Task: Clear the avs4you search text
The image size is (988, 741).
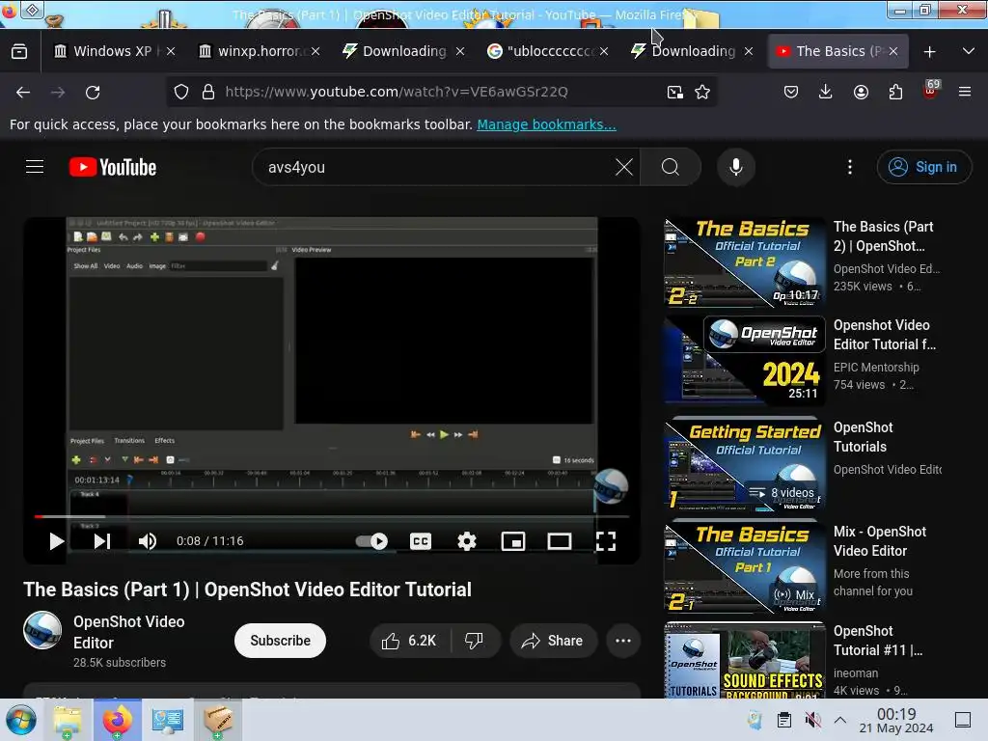Action: click(x=624, y=167)
